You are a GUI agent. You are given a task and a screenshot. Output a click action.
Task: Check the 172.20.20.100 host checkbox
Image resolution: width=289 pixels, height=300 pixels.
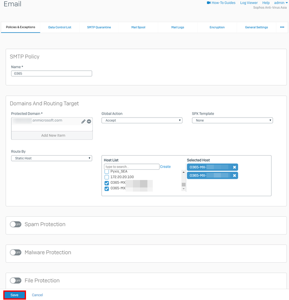(107, 177)
